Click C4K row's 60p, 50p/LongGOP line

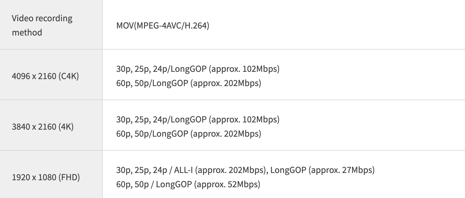188,83
